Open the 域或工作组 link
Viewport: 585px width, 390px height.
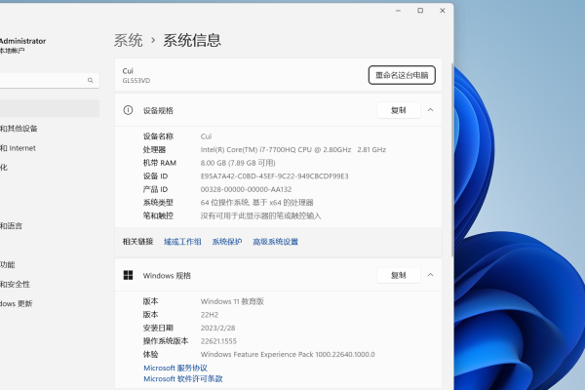[182, 242]
